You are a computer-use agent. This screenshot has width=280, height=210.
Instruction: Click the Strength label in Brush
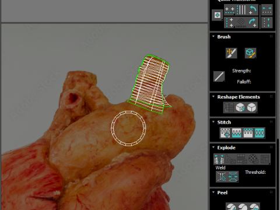(242, 71)
